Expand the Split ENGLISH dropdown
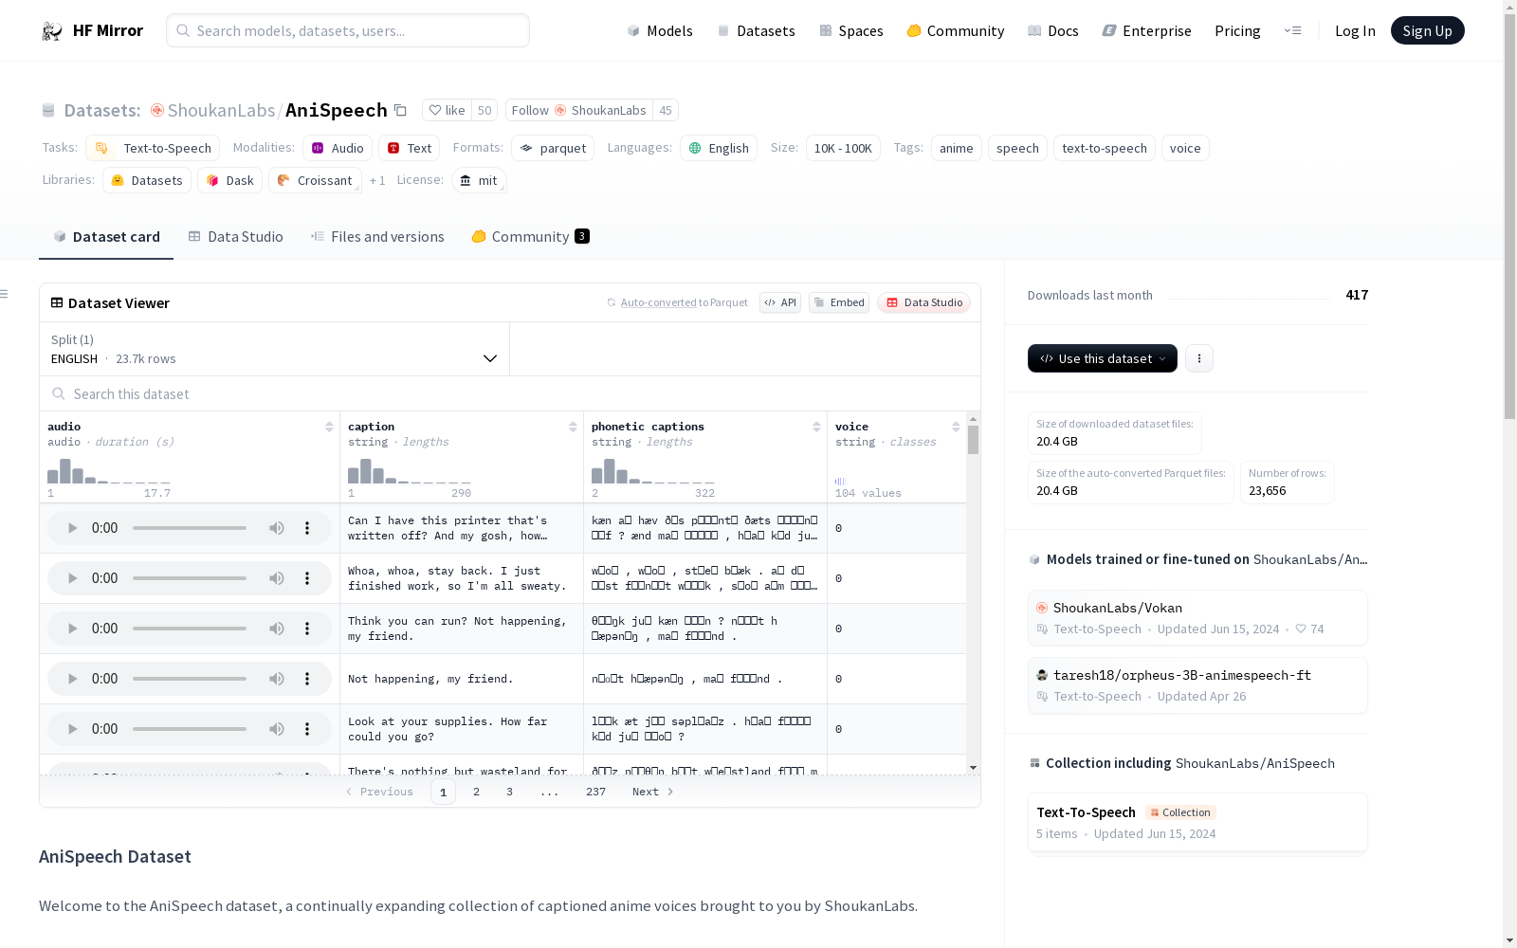This screenshot has width=1517, height=948. pyautogui.click(x=274, y=349)
